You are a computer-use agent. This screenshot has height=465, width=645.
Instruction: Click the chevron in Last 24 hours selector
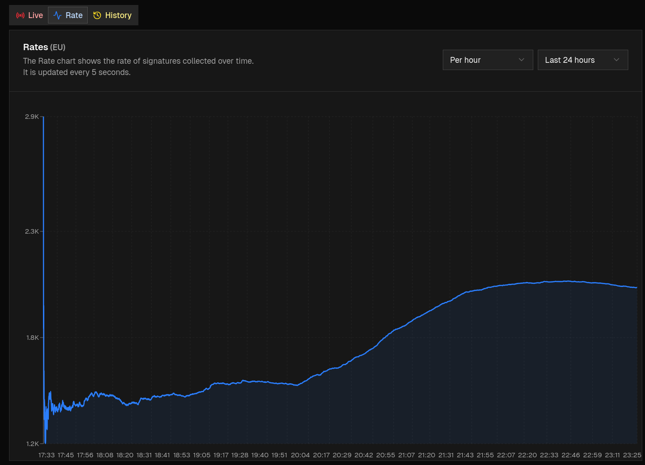tap(617, 60)
